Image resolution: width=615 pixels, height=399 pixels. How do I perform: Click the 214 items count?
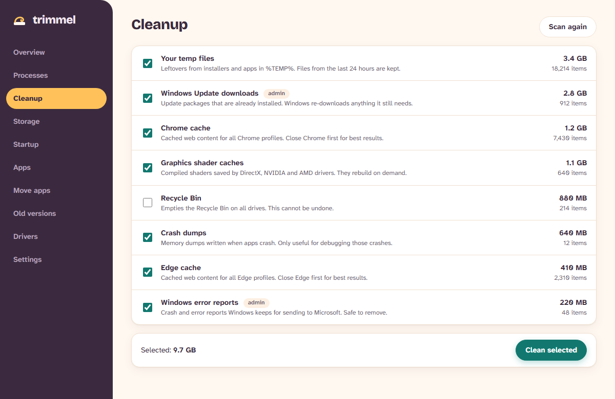click(x=573, y=208)
